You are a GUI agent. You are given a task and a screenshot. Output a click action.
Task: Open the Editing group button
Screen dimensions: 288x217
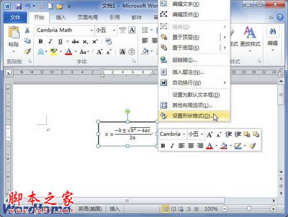[x=272, y=39]
